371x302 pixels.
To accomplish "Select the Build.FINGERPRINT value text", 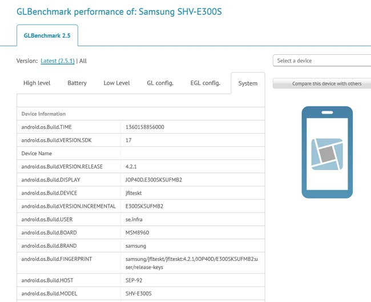I will click(191, 263).
